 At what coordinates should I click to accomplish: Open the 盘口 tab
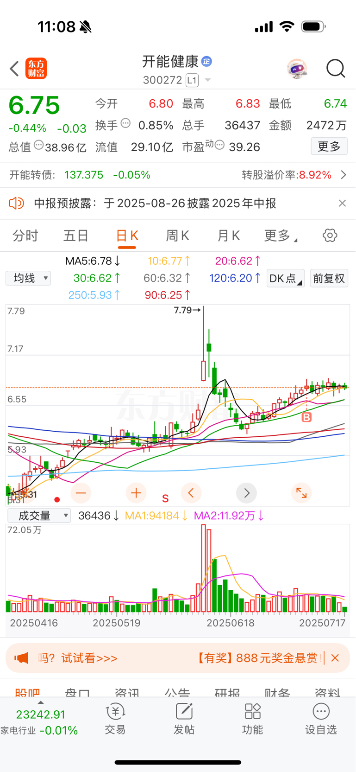tap(77, 692)
